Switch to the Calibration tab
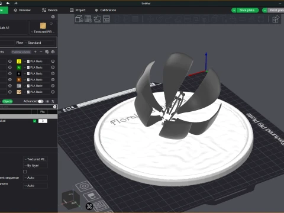This screenshot has width=284, height=213. point(106,10)
